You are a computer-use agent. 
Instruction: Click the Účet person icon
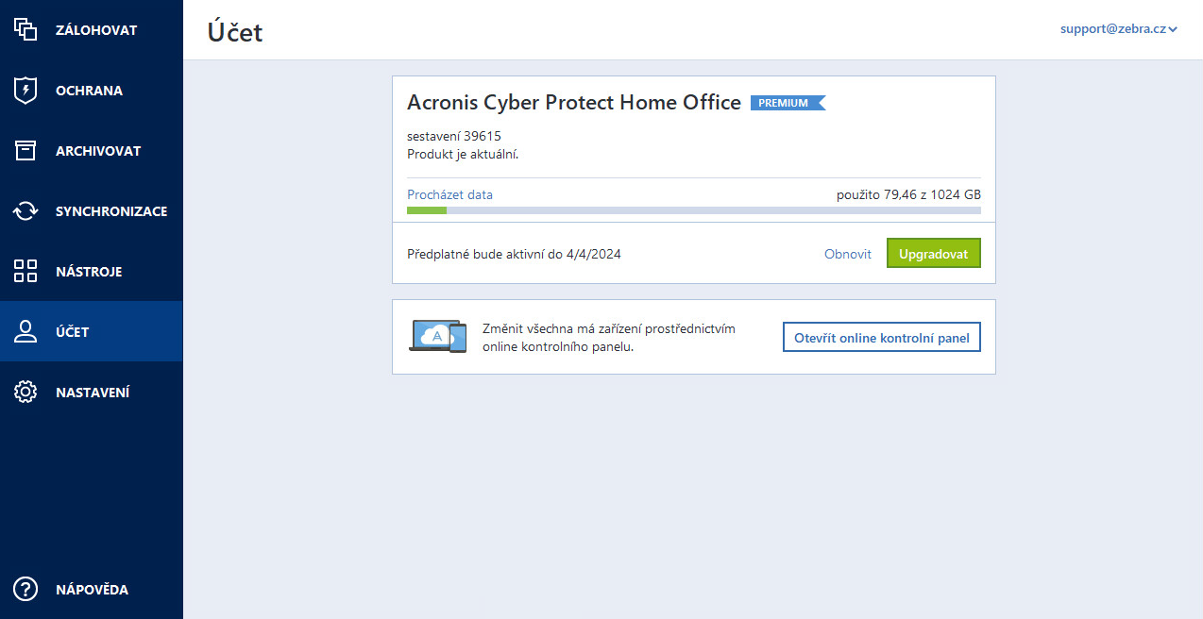tap(25, 331)
